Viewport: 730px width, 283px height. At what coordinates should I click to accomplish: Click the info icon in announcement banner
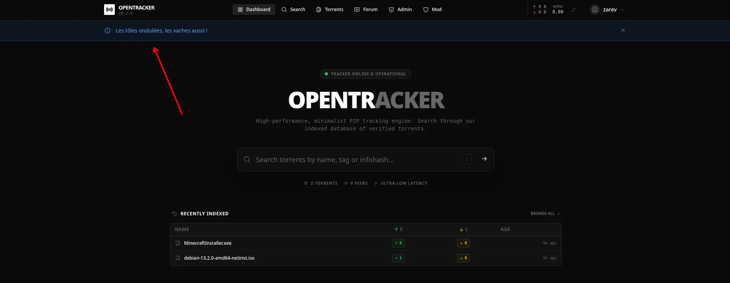tap(108, 31)
